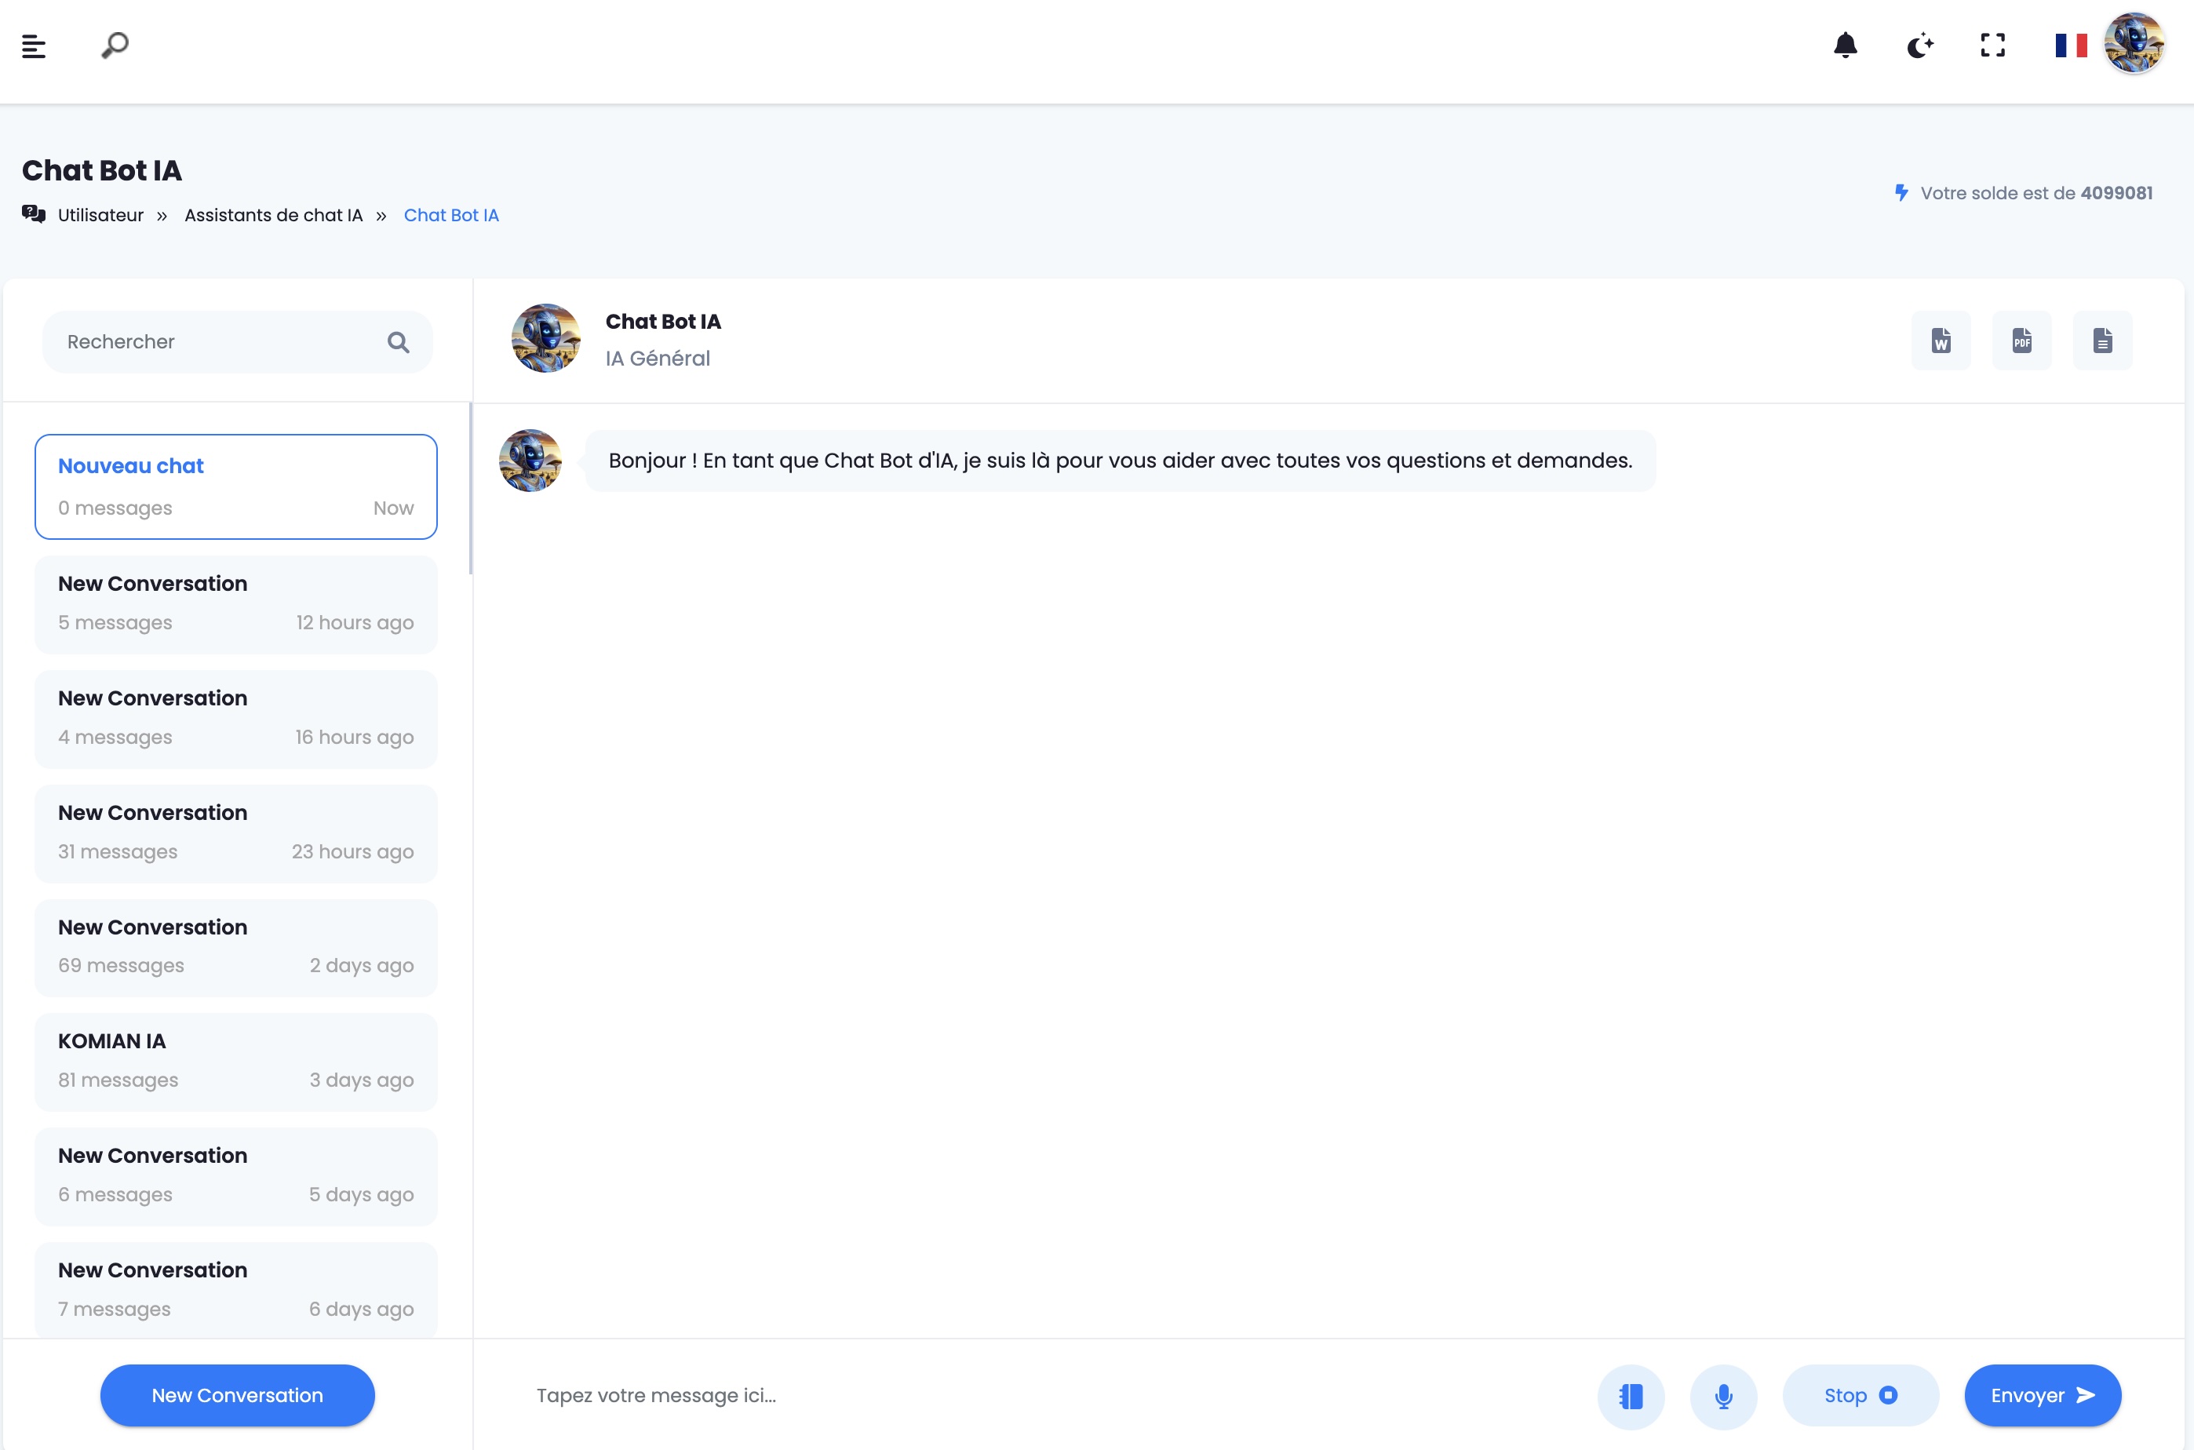Open conversation from 5 days ago
Viewport: 2194px width, 1450px height.
pos(235,1177)
